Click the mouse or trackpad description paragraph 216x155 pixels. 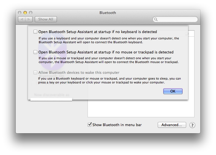coord(109,60)
